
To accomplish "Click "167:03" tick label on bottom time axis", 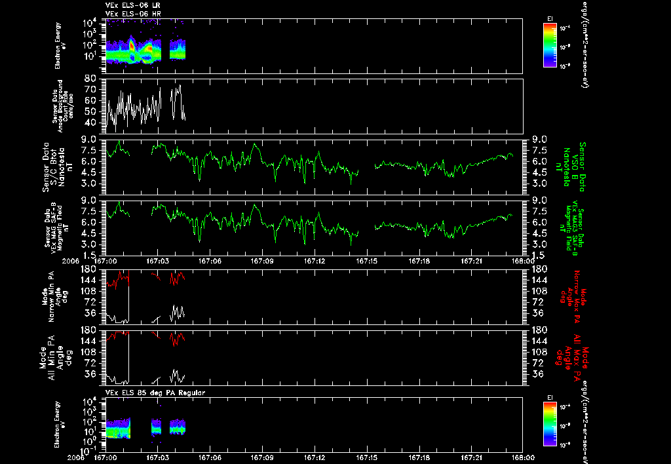I will click(x=157, y=457).
